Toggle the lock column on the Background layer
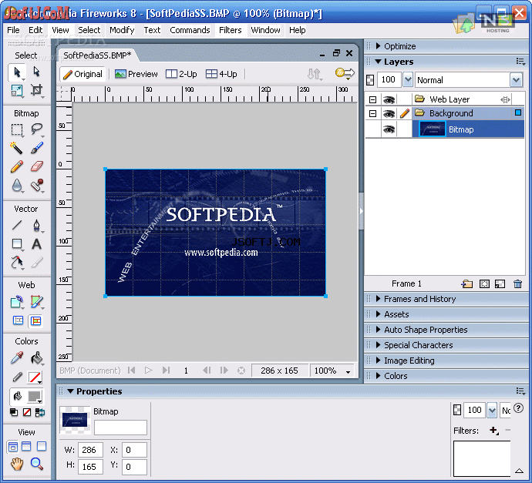Viewport: 532px width, 483px height. pos(405,113)
